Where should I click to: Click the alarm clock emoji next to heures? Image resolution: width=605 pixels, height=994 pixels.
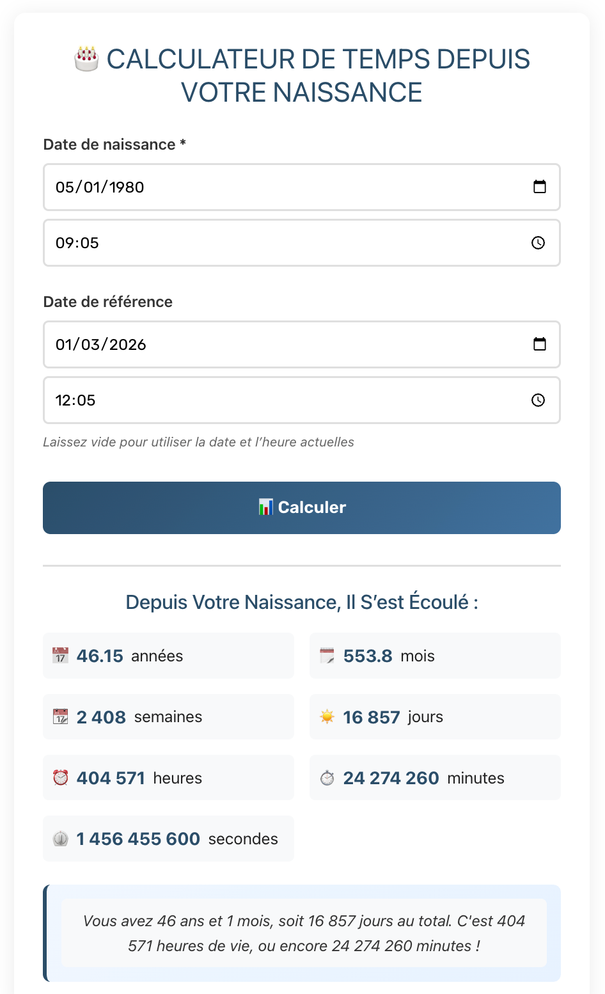[59, 777]
